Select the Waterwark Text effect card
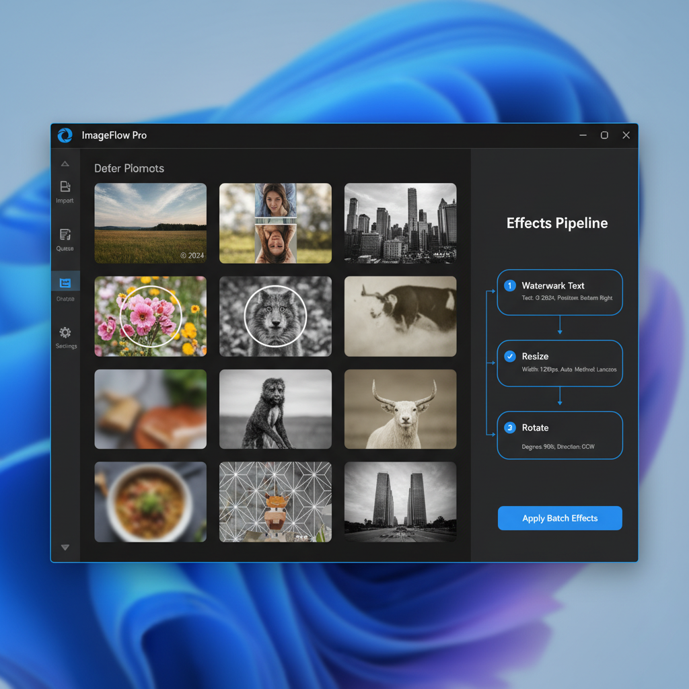Screen dimensions: 689x689 click(x=559, y=292)
